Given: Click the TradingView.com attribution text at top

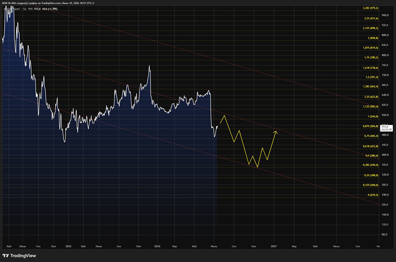Looking at the screenshot, I should click(51, 3).
